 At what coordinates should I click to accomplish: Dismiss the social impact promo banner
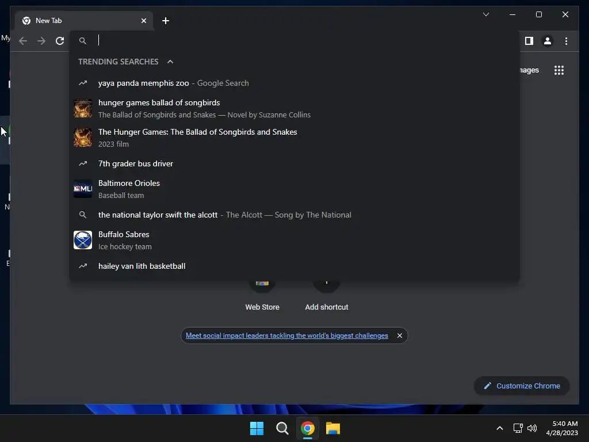400,336
